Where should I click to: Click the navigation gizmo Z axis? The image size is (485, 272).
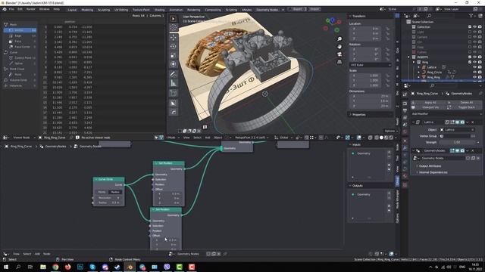tap(333, 20)
